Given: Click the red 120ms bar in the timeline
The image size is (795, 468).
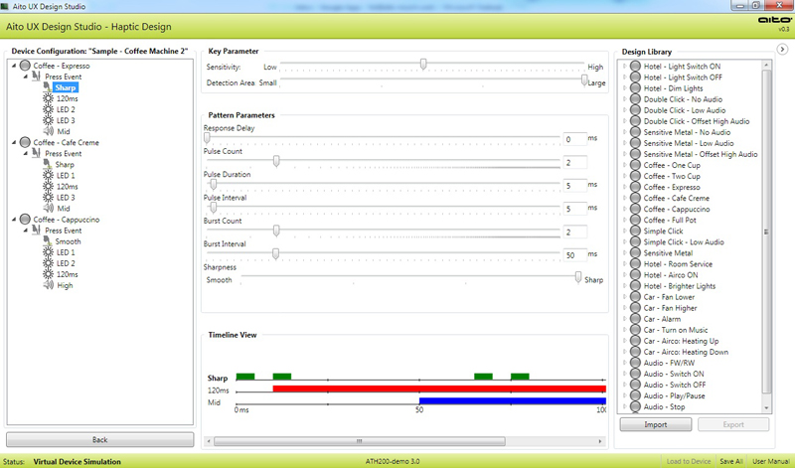Looking at the screenshot, I should click(439, 389).
